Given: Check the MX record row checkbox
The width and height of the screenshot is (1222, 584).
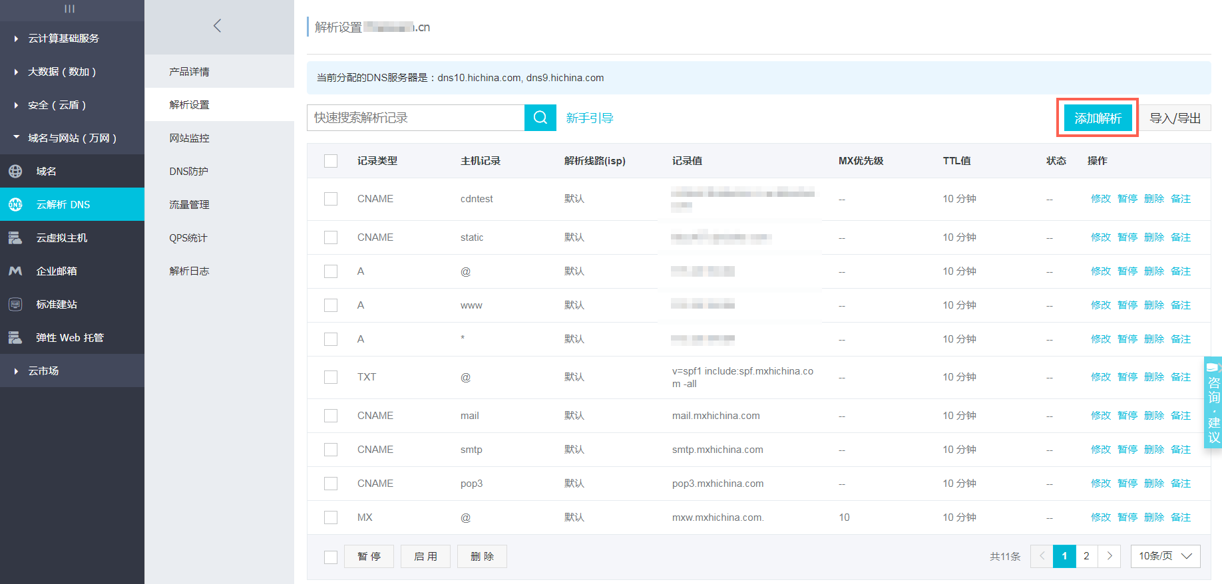Looking at the screenshot, I should (x=331, y=517).
